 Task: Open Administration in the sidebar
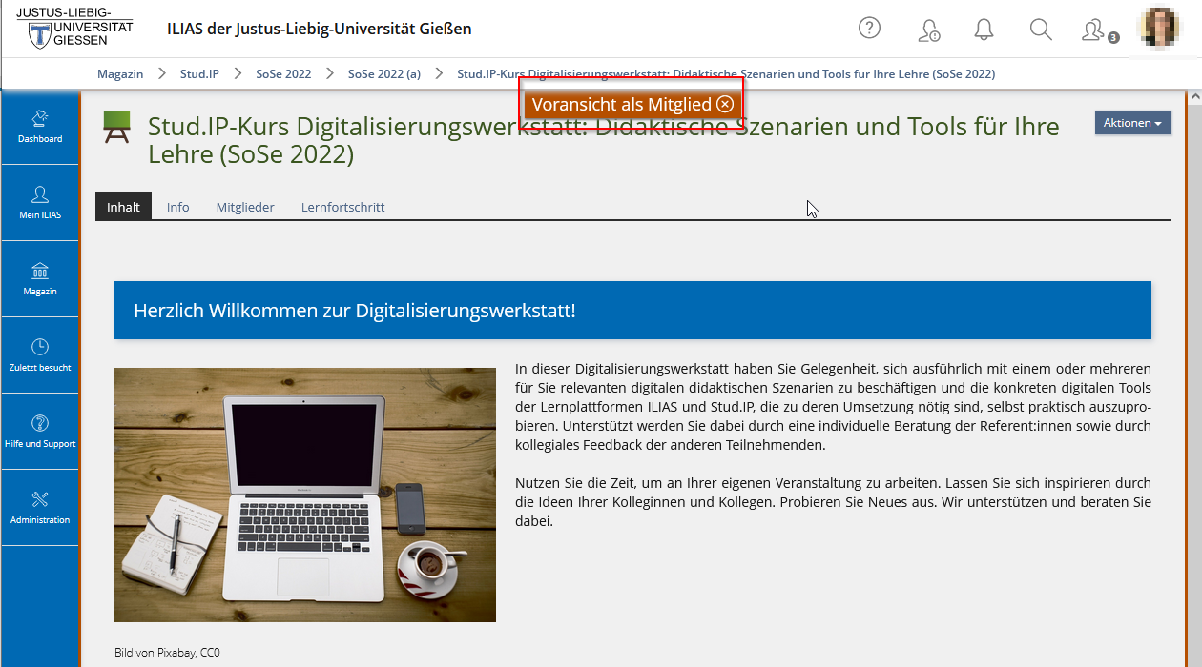(40, 508)
